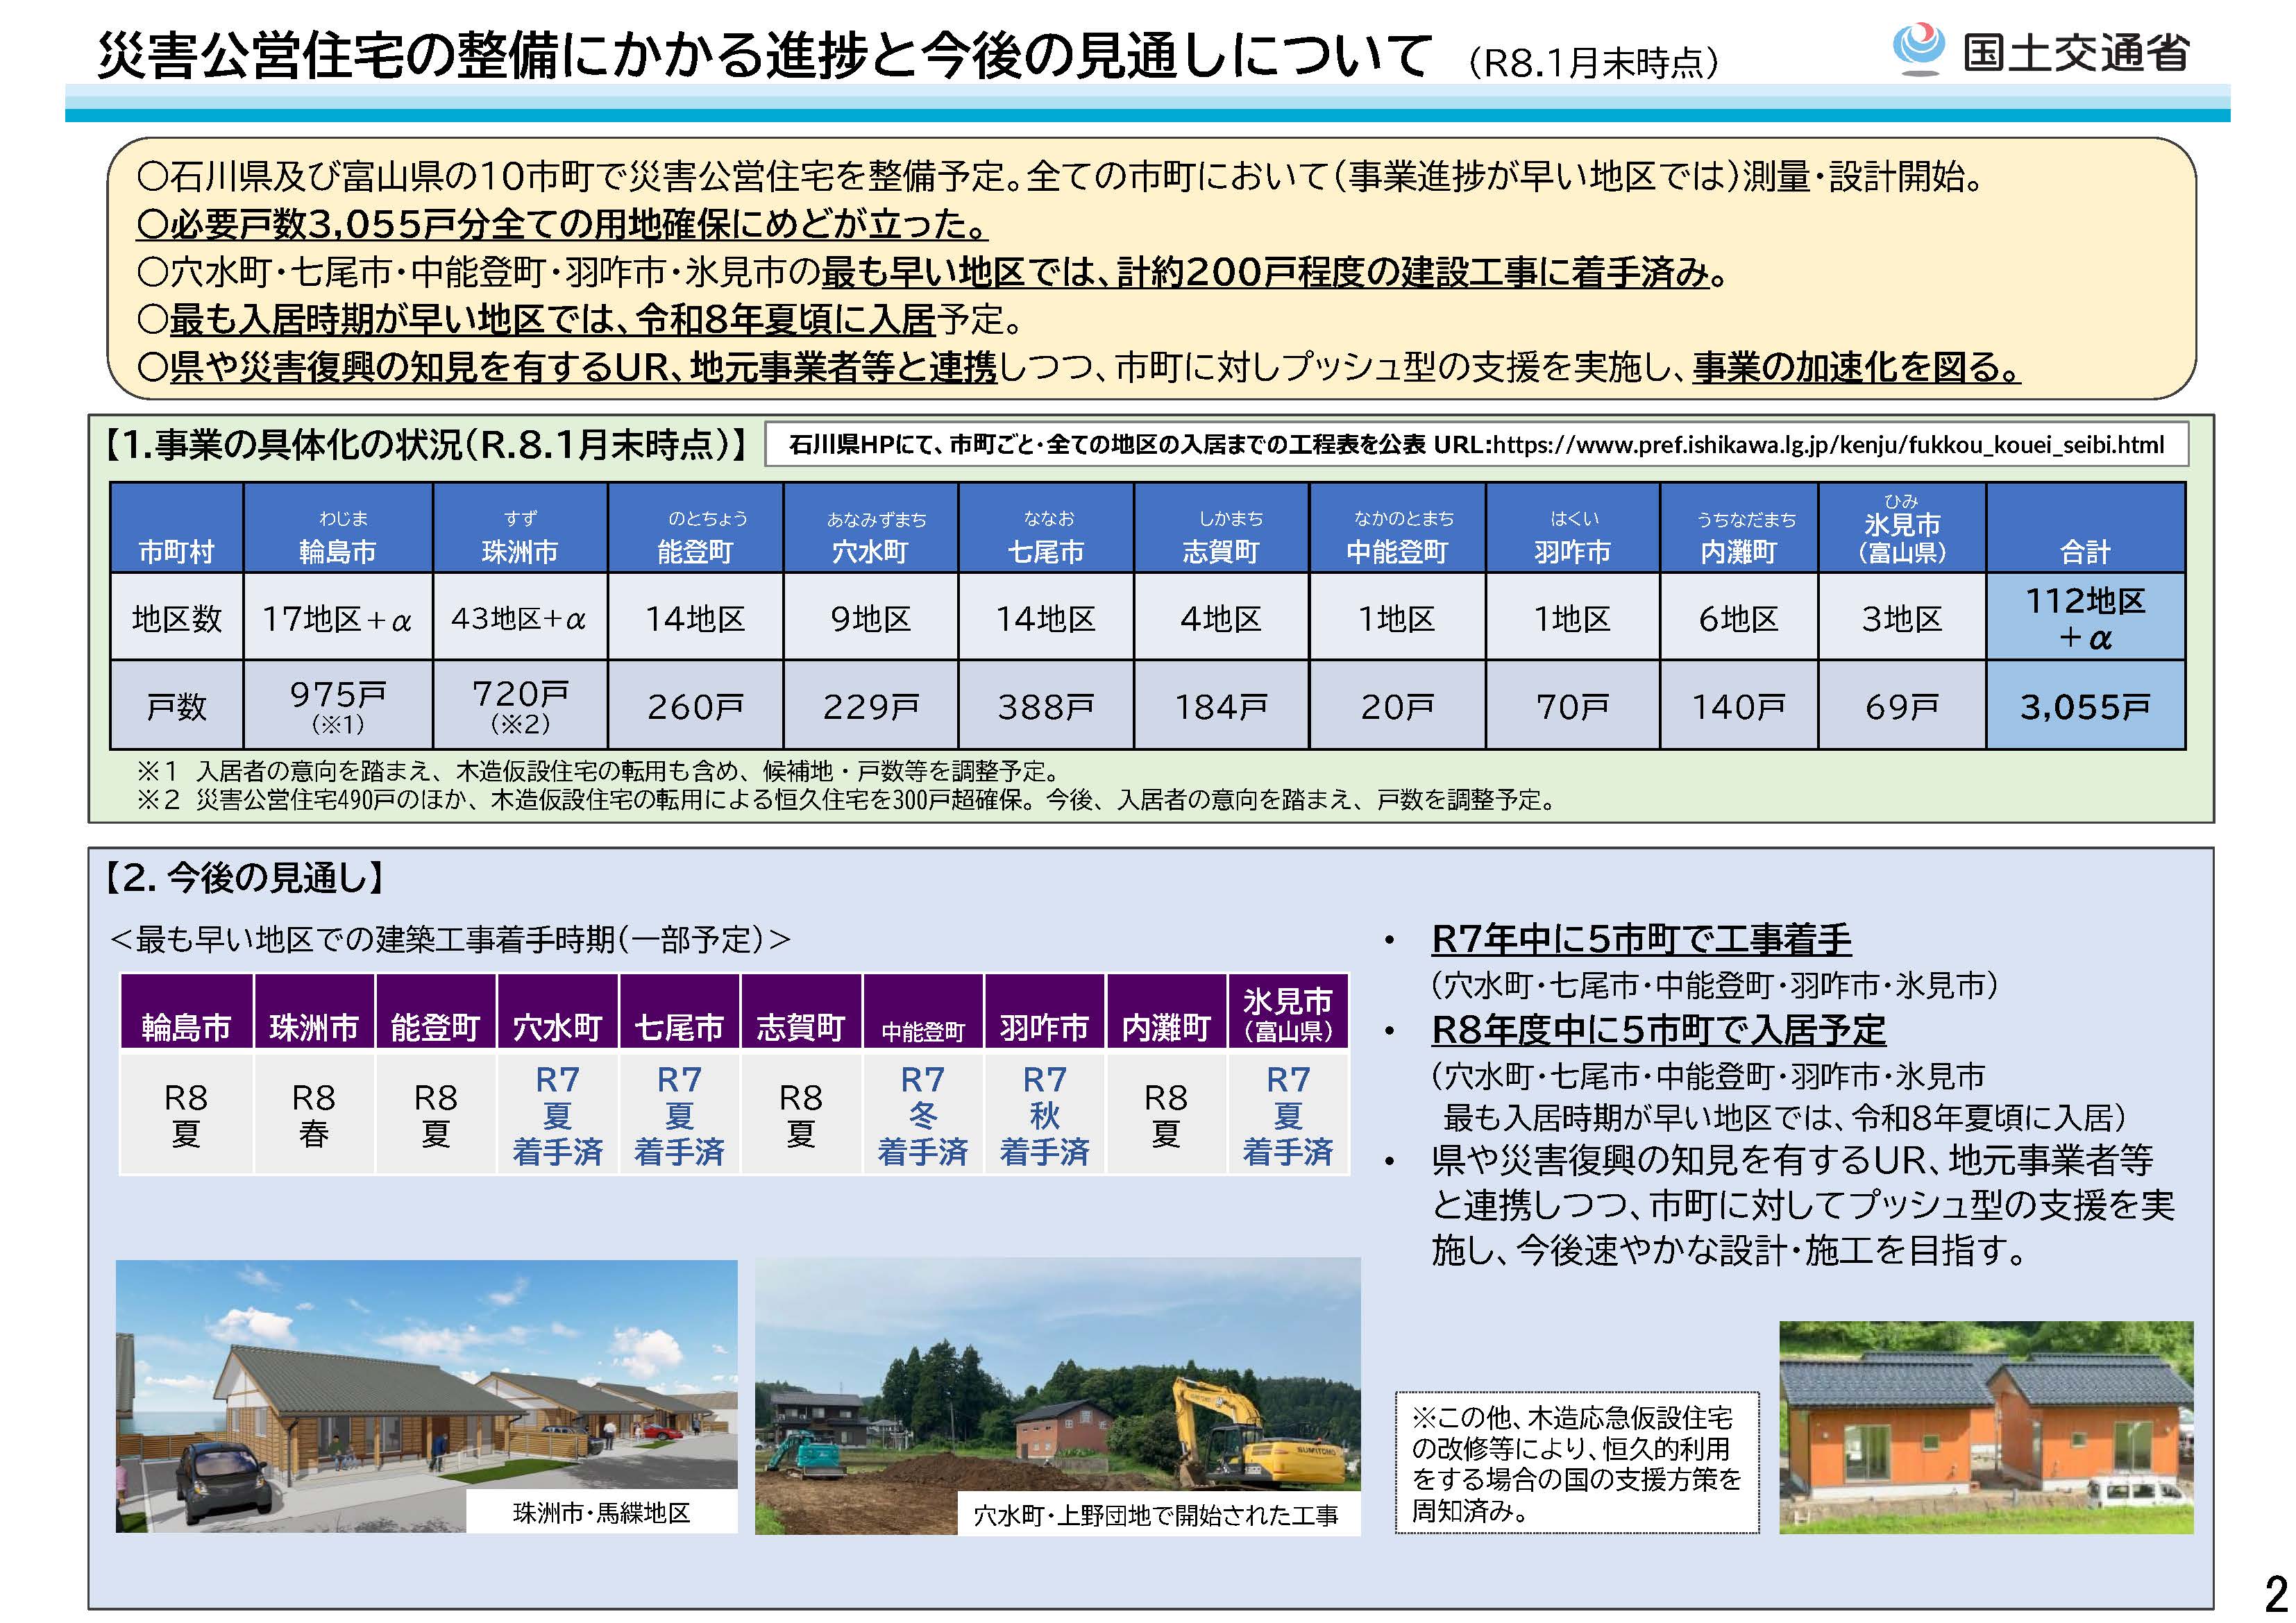Click the R7年中に5市町で工事着手 heading
Viewport: 2296px width, 1623px height.
(x=1641, y=939)
